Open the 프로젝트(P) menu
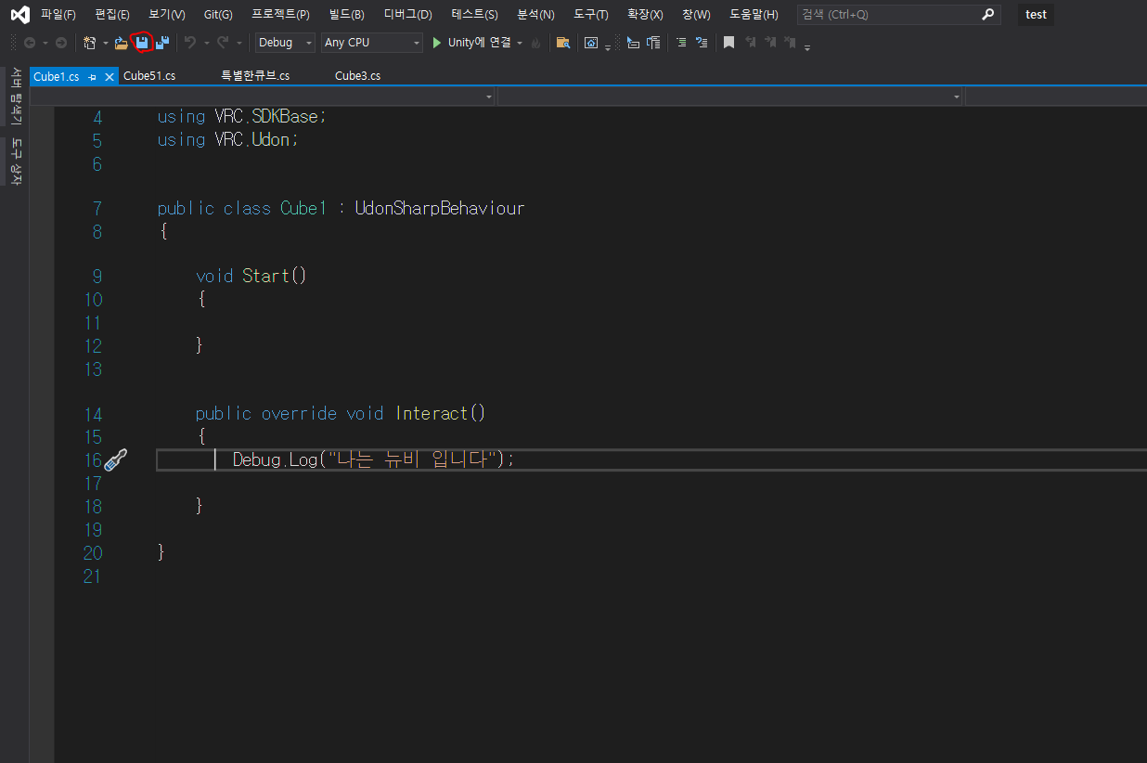Image resolution: width=1147 pixels, height=763 pixels. click(x=280, y=15)
